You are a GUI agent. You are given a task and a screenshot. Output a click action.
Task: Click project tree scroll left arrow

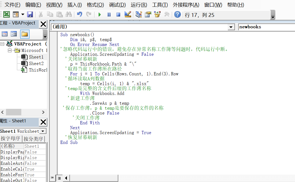pos(2,112)
